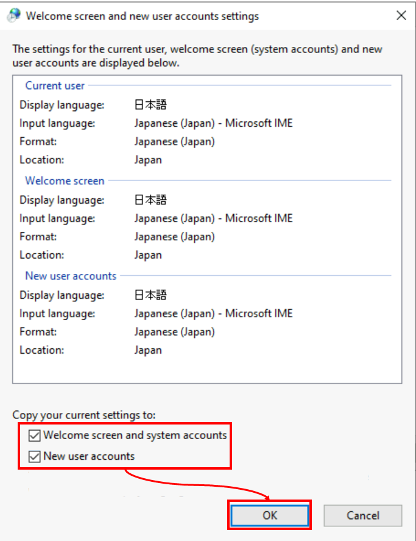Select the Welcome screen section heading
416x541 pixels.
click(65, 181)
